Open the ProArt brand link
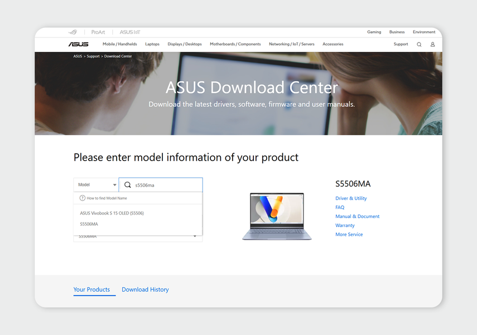 (x=98, y=32)
